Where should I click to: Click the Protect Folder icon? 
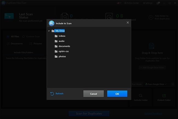[164, 96]
